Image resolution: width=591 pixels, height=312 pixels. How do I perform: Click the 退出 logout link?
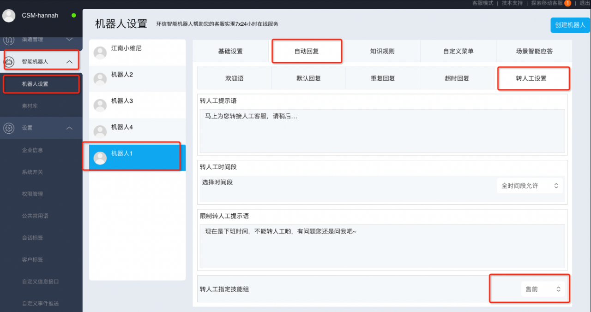click(x=585, y=3)
